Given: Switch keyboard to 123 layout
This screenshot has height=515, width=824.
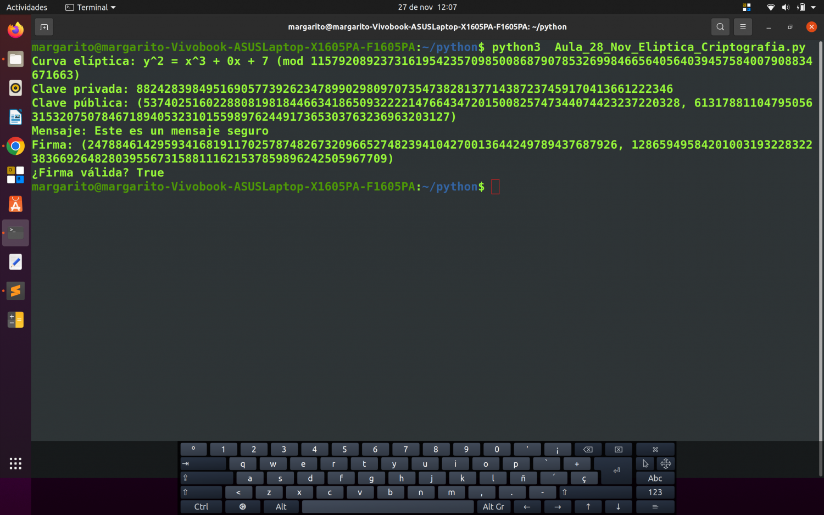Looking at the screenshot, I should [655, 492].
